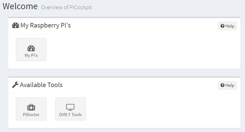Click the gauge icon in My Pi's tile
245x132 pixels.
point(31,48)
